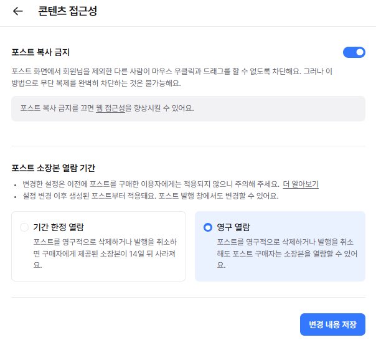Click the 포스트 소장본 열람 기간 heading
The width and height of the screenshot is (376, 355).
click(x=54, y=168)
